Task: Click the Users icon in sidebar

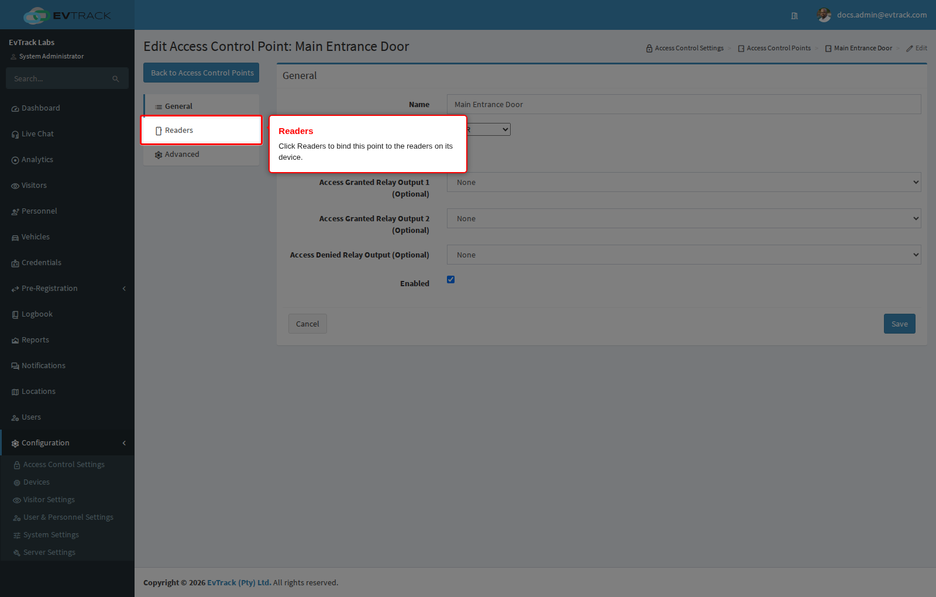Action: click(x=15, y=418)
